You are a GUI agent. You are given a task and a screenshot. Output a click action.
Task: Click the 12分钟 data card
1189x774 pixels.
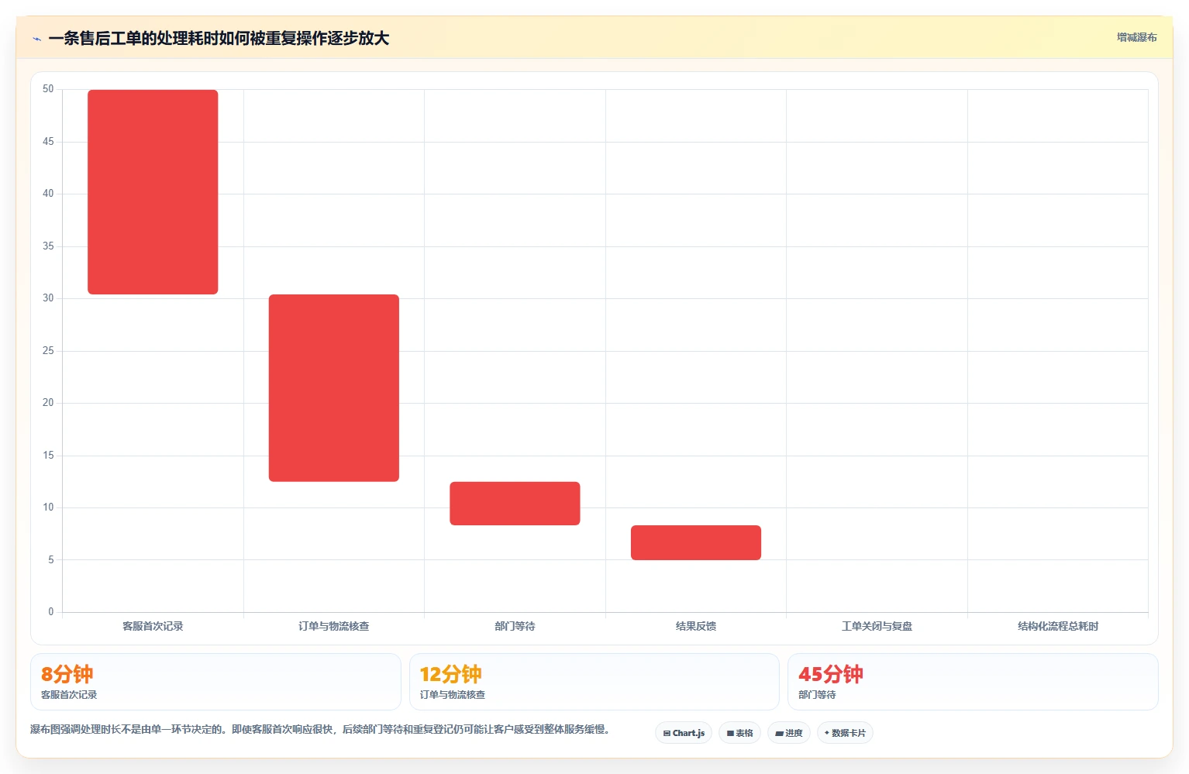[x=594, y=682]
